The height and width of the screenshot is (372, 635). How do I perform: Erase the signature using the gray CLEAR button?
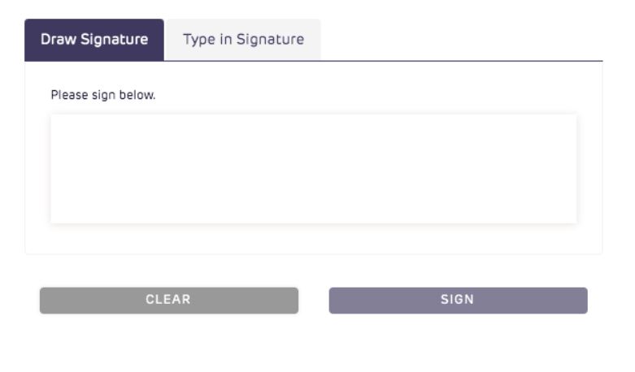pyautogui.click(x=168, y=300)
